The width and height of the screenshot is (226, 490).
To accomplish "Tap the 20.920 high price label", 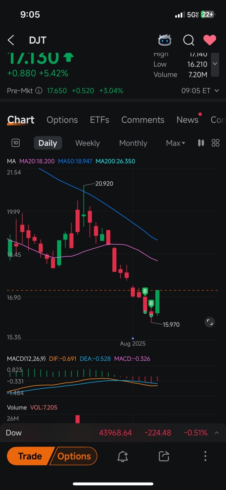I will click(x=104, y=183).
